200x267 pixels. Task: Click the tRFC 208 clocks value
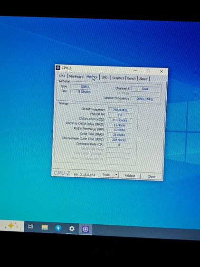(119, 140)
